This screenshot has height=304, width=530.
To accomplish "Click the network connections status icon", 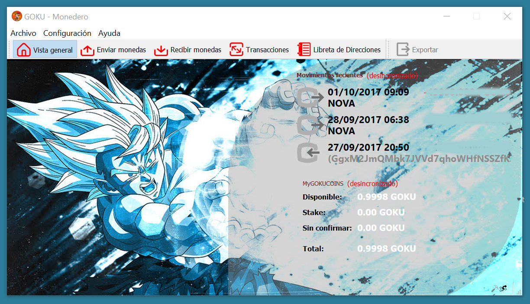I will 503,288.
